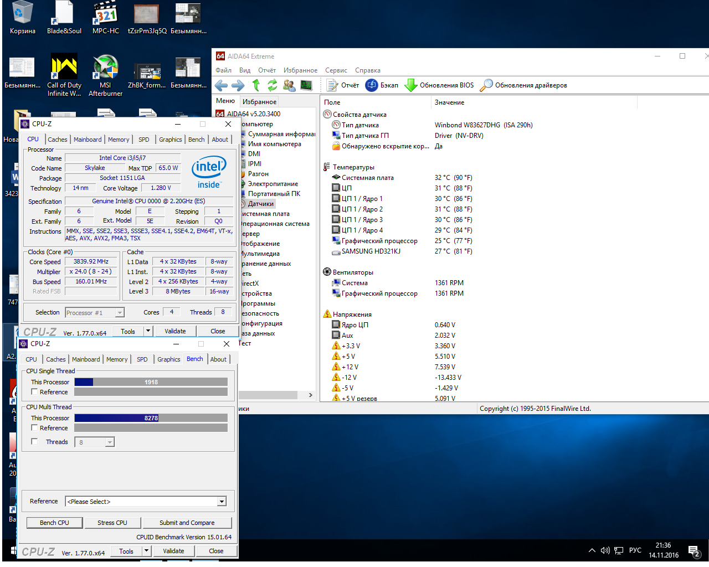Select the tZsrPm3Jq5Q desktop file
The height and width of the screenshot is (567, 709).
(147, 18)
